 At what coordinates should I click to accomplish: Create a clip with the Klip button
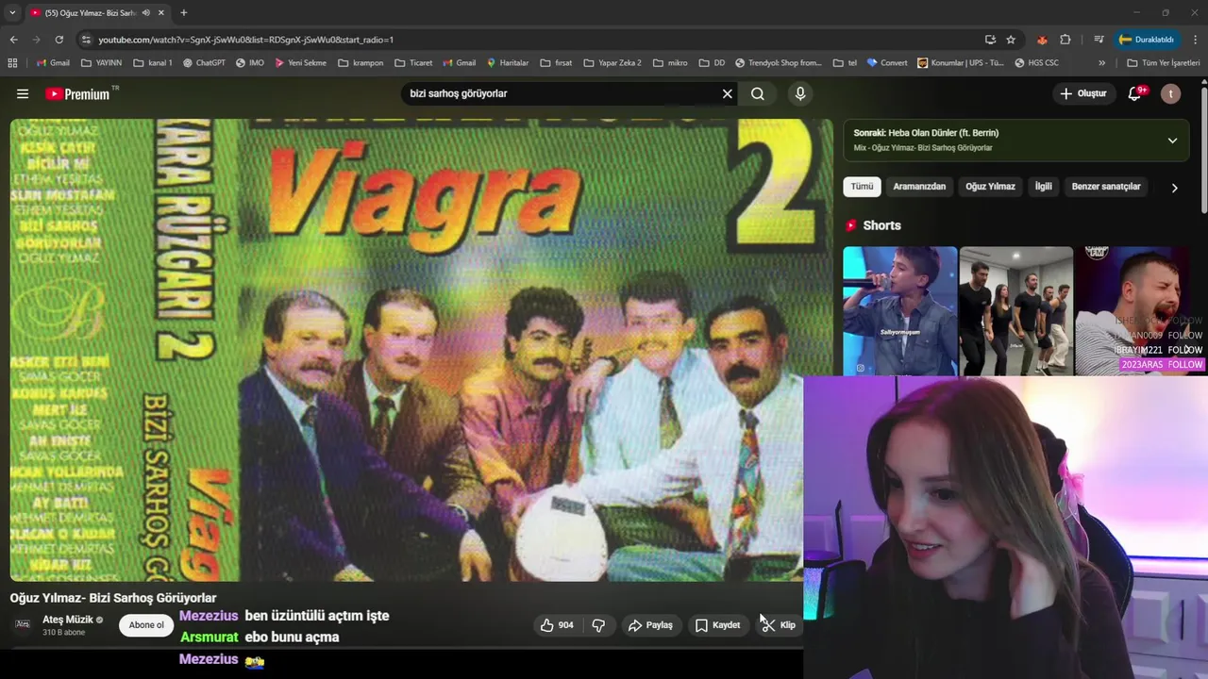[x=779, y=625]
